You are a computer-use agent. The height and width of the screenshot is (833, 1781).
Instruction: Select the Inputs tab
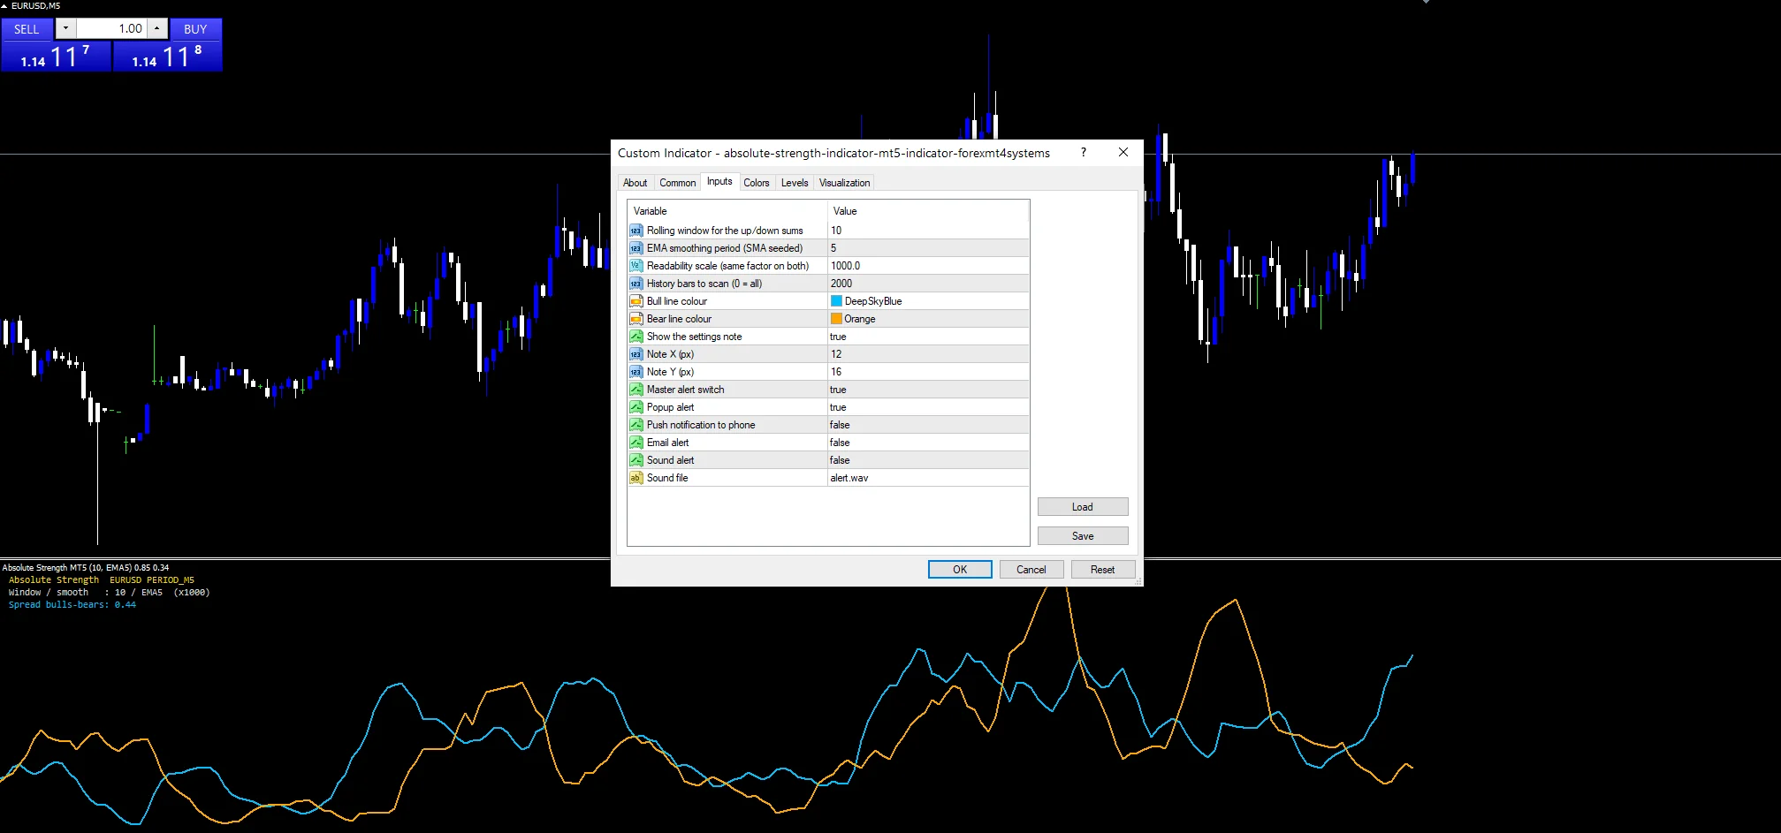pyautogui.click(x=719, y=181)
